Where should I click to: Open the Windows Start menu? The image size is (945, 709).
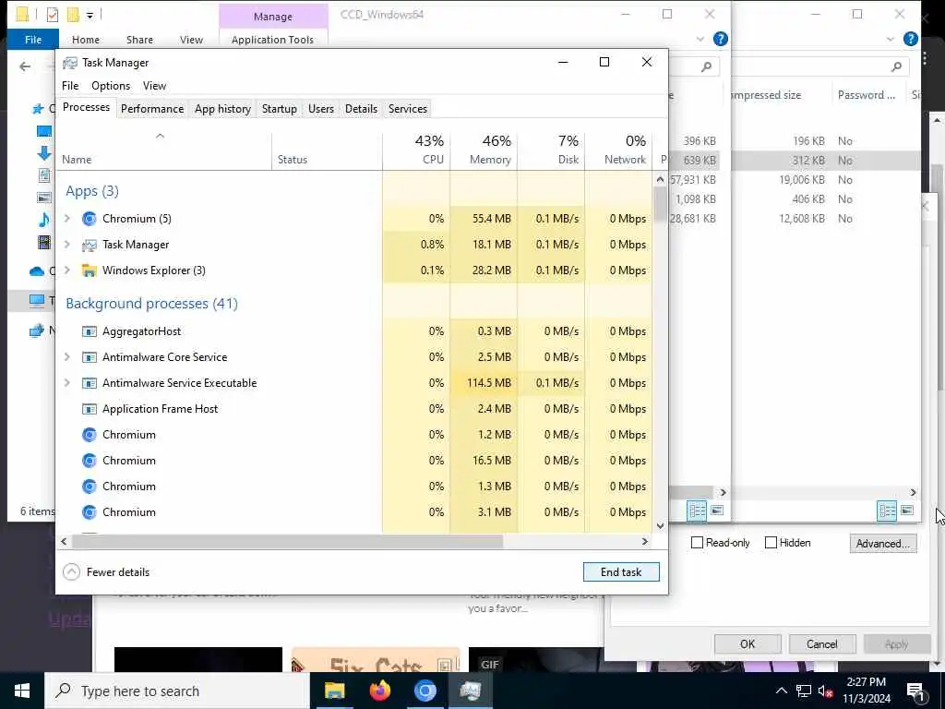click(x=22, y=691)
